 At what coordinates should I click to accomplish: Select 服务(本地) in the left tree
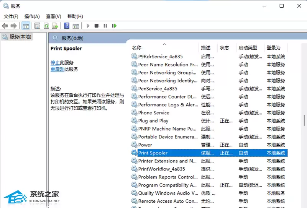click(20, 37)
